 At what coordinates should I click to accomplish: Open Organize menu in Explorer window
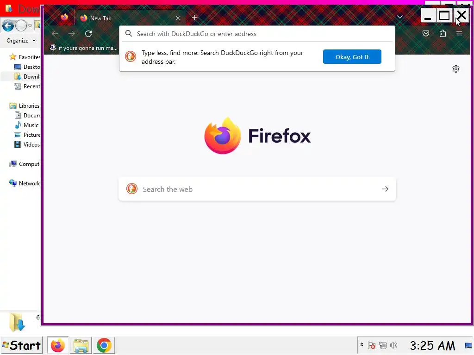[x=21, y=41]
